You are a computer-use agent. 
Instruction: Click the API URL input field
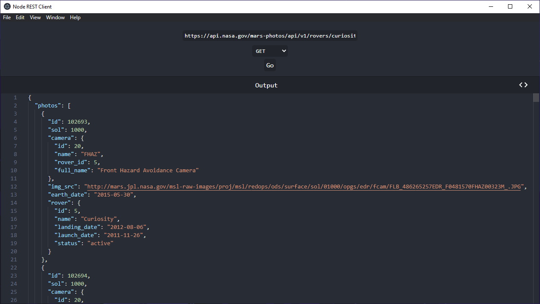pos(270,36)
